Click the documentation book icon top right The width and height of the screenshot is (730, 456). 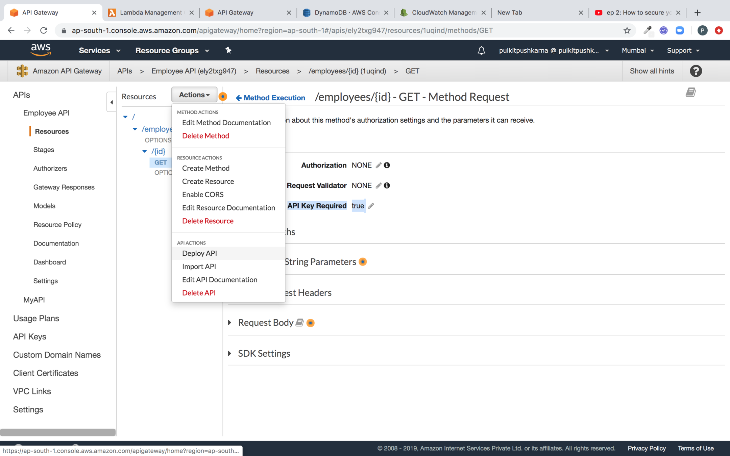tap(690, 92)
